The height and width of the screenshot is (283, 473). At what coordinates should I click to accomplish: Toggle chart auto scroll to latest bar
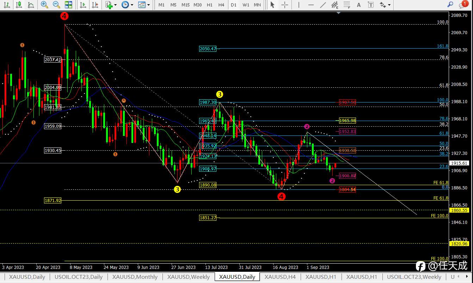point(83,5)
